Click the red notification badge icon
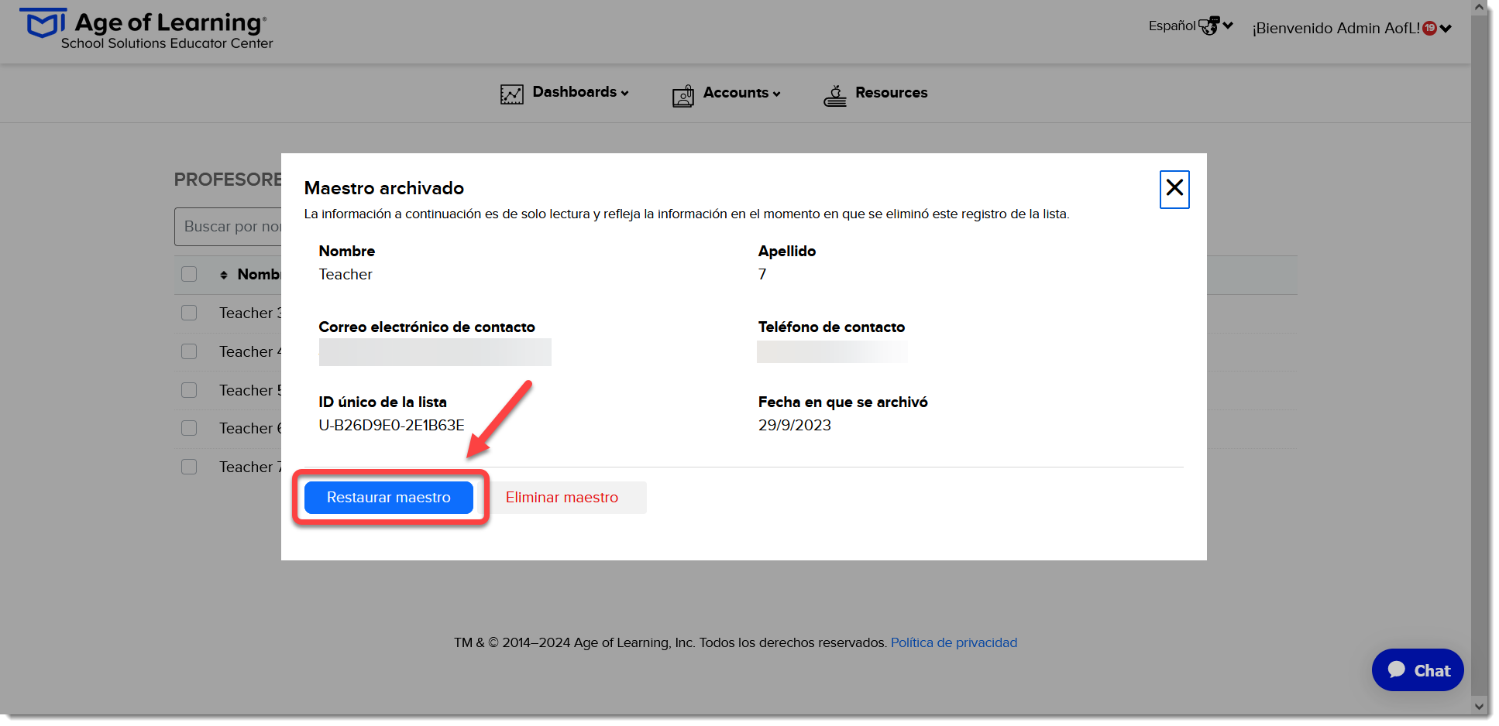Image resolution: width=1499 pixels, height=726 pixels. tap(1429, 28)
